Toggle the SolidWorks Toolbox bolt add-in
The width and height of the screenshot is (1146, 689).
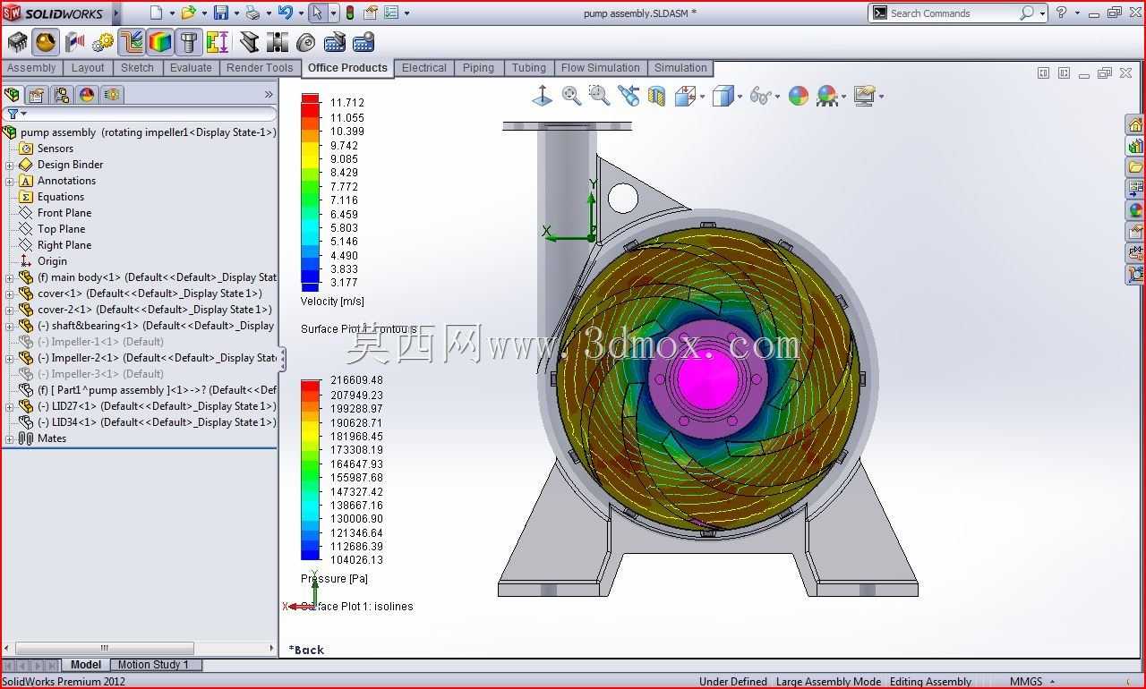pos(189,42)
